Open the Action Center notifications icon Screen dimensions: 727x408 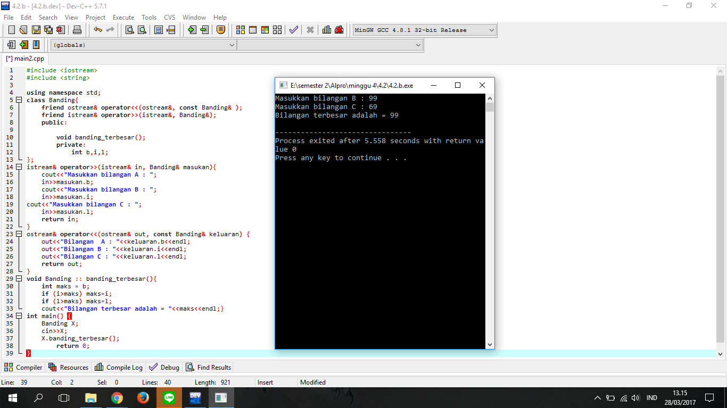(x=709, y=398)
